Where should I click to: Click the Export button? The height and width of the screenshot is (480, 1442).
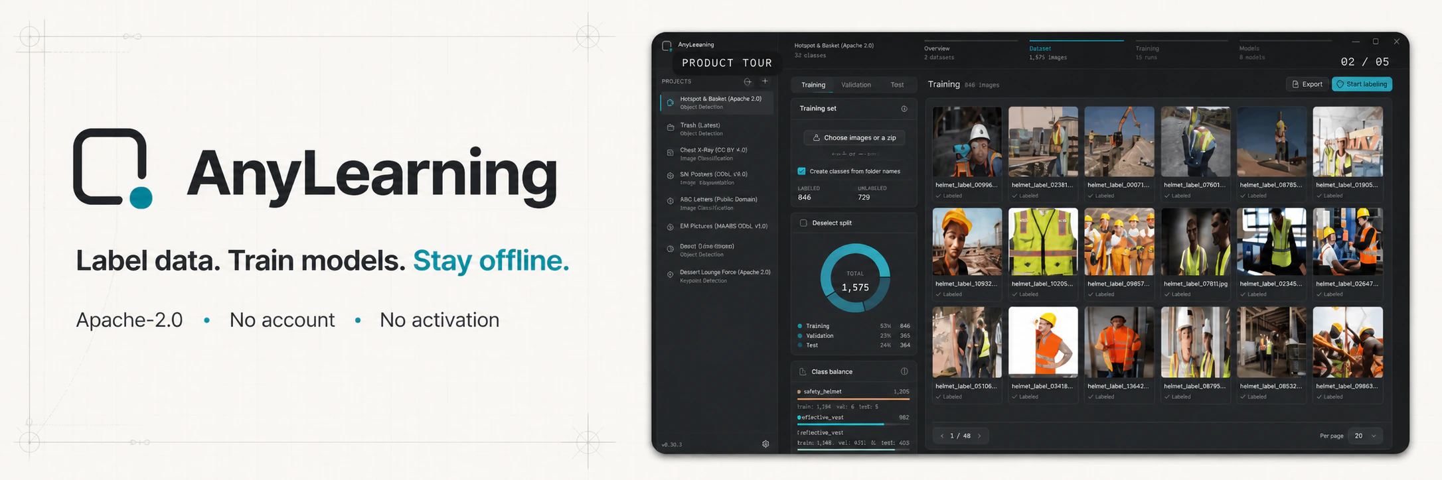point(1307,84)
